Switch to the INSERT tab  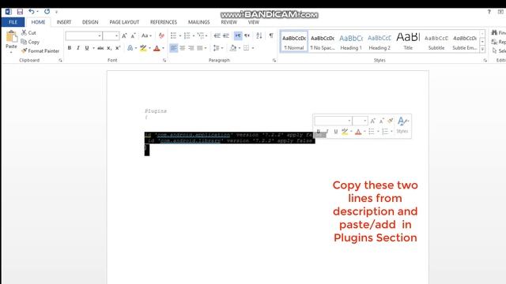64,22
